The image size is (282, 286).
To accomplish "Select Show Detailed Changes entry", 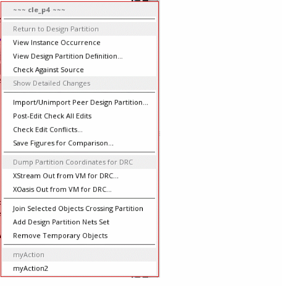I will [51, 83].
